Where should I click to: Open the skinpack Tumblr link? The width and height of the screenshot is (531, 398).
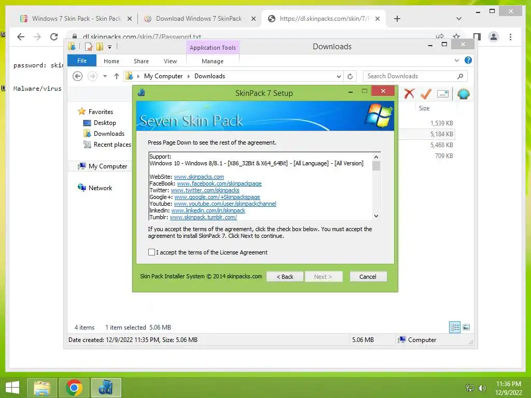pos(203,217)
